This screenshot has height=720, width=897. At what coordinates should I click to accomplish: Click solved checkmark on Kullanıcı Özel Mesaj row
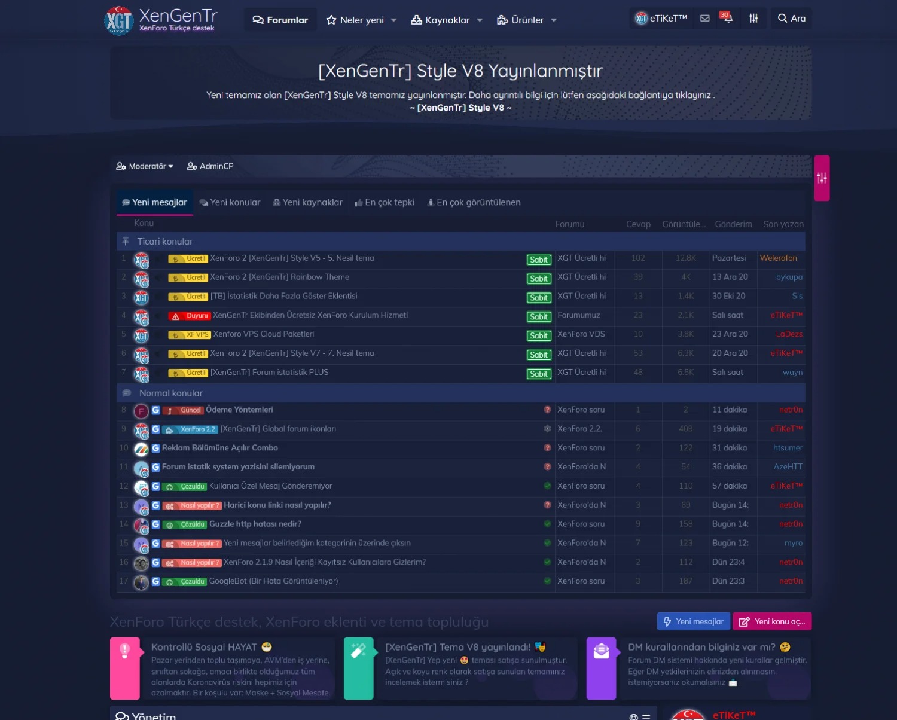pyautogui.click(x=547, y=486)
